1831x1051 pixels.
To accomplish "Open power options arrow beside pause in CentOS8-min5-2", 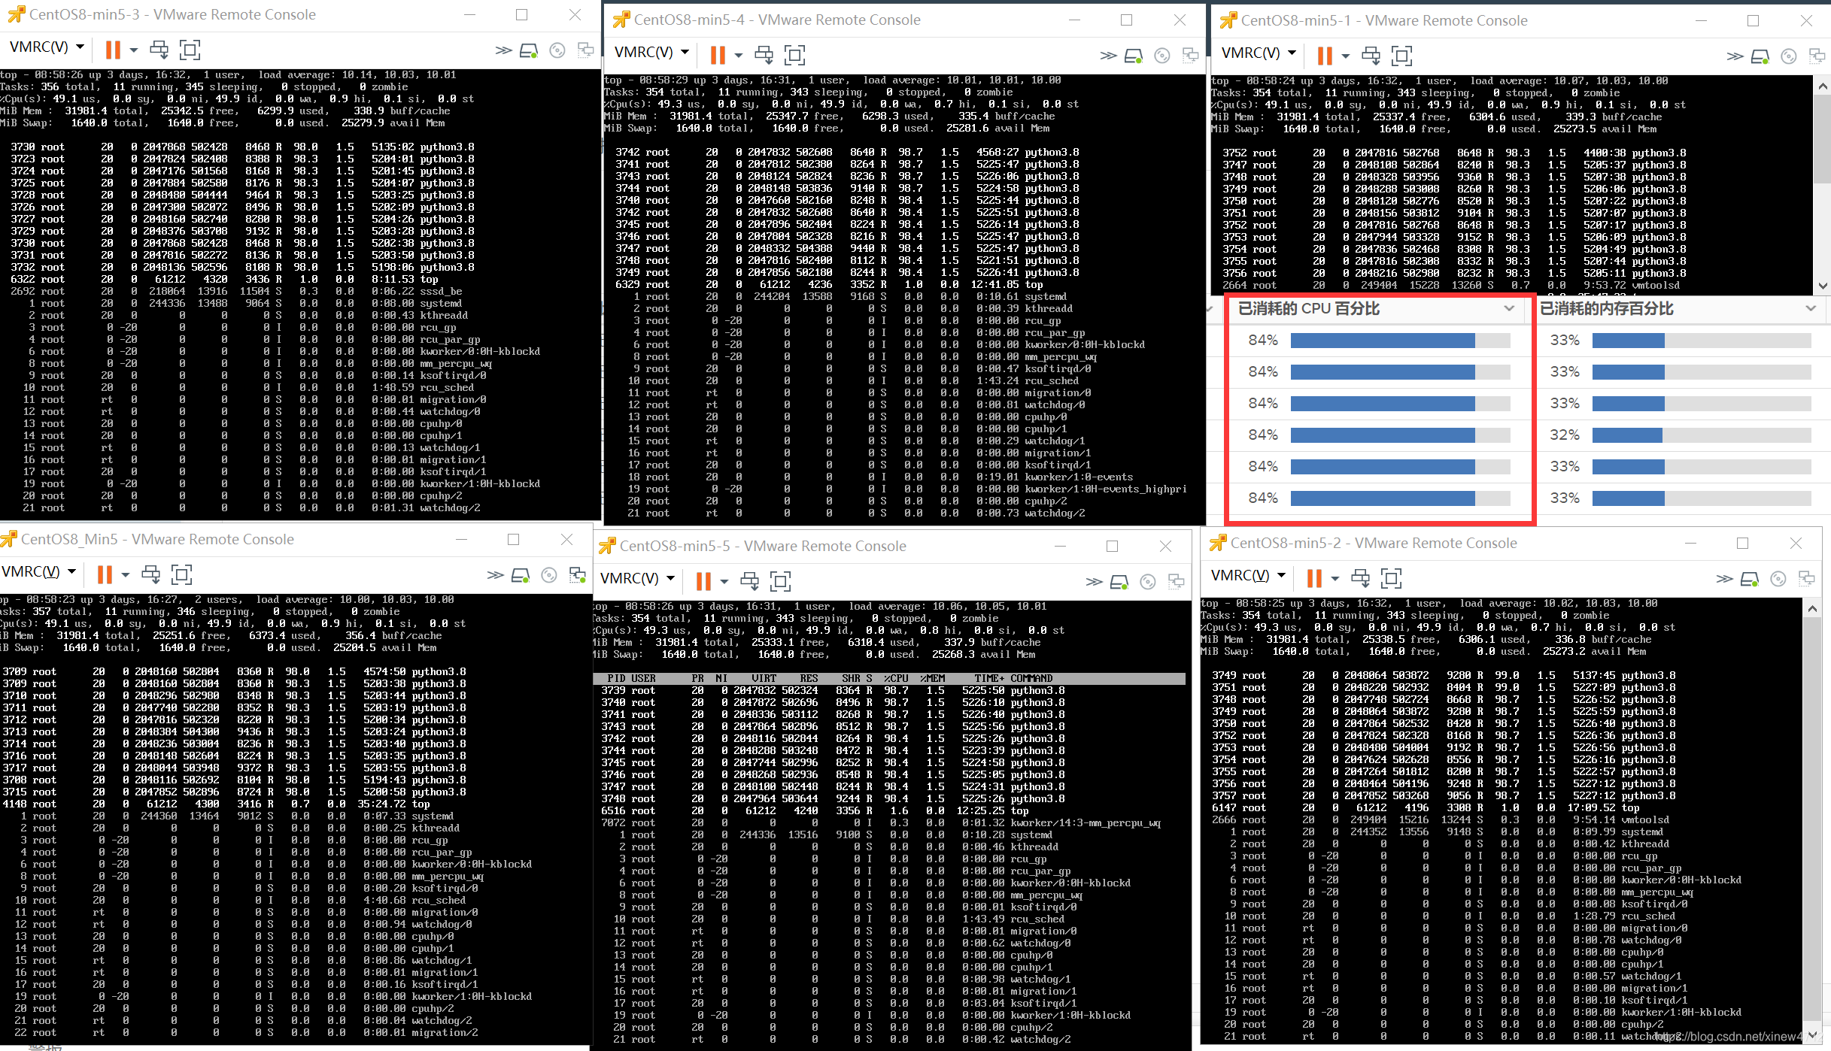I will (1335, 578).
